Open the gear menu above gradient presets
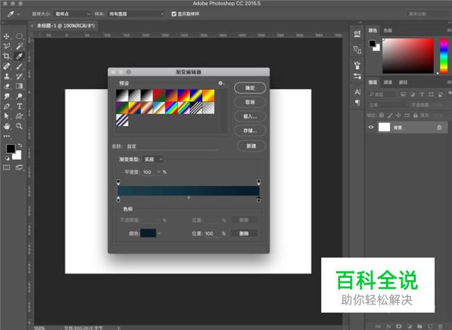452x330 pixels. pos(221,83)
